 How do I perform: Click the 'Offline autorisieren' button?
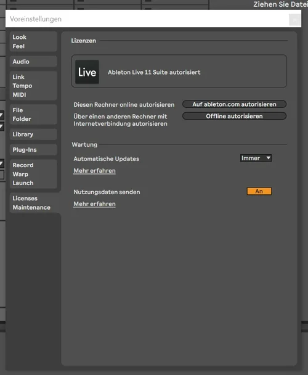point(234,116)
